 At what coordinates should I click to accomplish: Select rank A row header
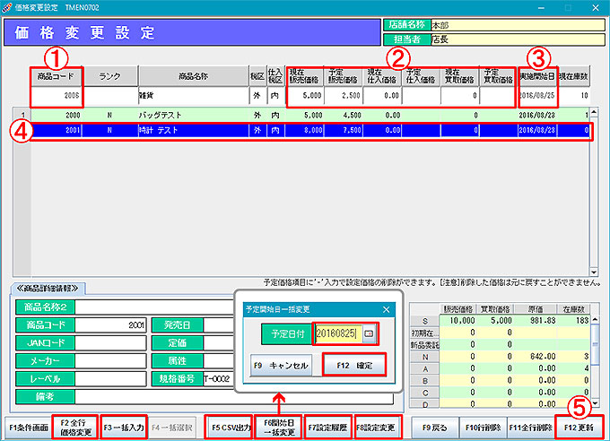coord(425,369)
